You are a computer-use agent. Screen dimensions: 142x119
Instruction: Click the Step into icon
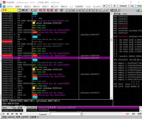click(x=40, y=10)
